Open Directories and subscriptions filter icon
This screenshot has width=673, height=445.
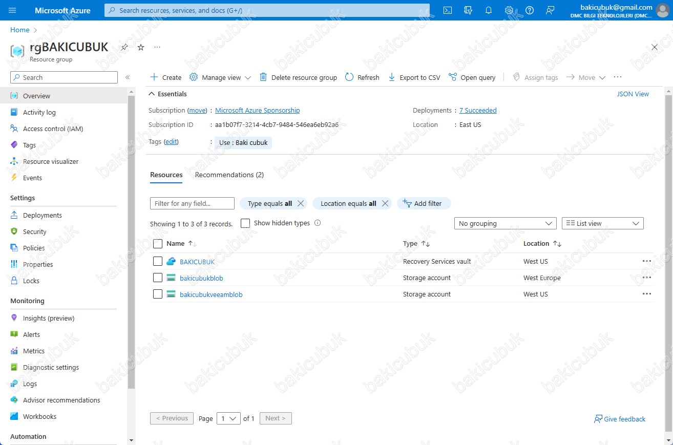tap(468, 10)
